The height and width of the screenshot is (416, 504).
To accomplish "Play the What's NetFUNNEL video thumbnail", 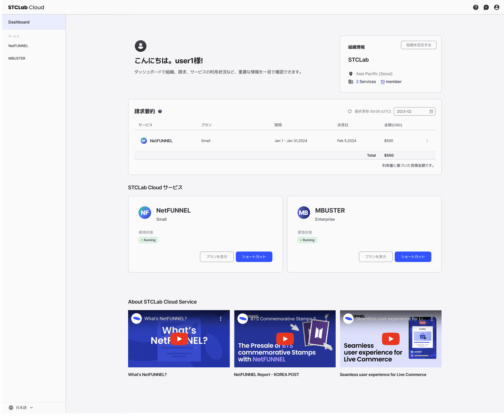I will [x=179, y=339].
